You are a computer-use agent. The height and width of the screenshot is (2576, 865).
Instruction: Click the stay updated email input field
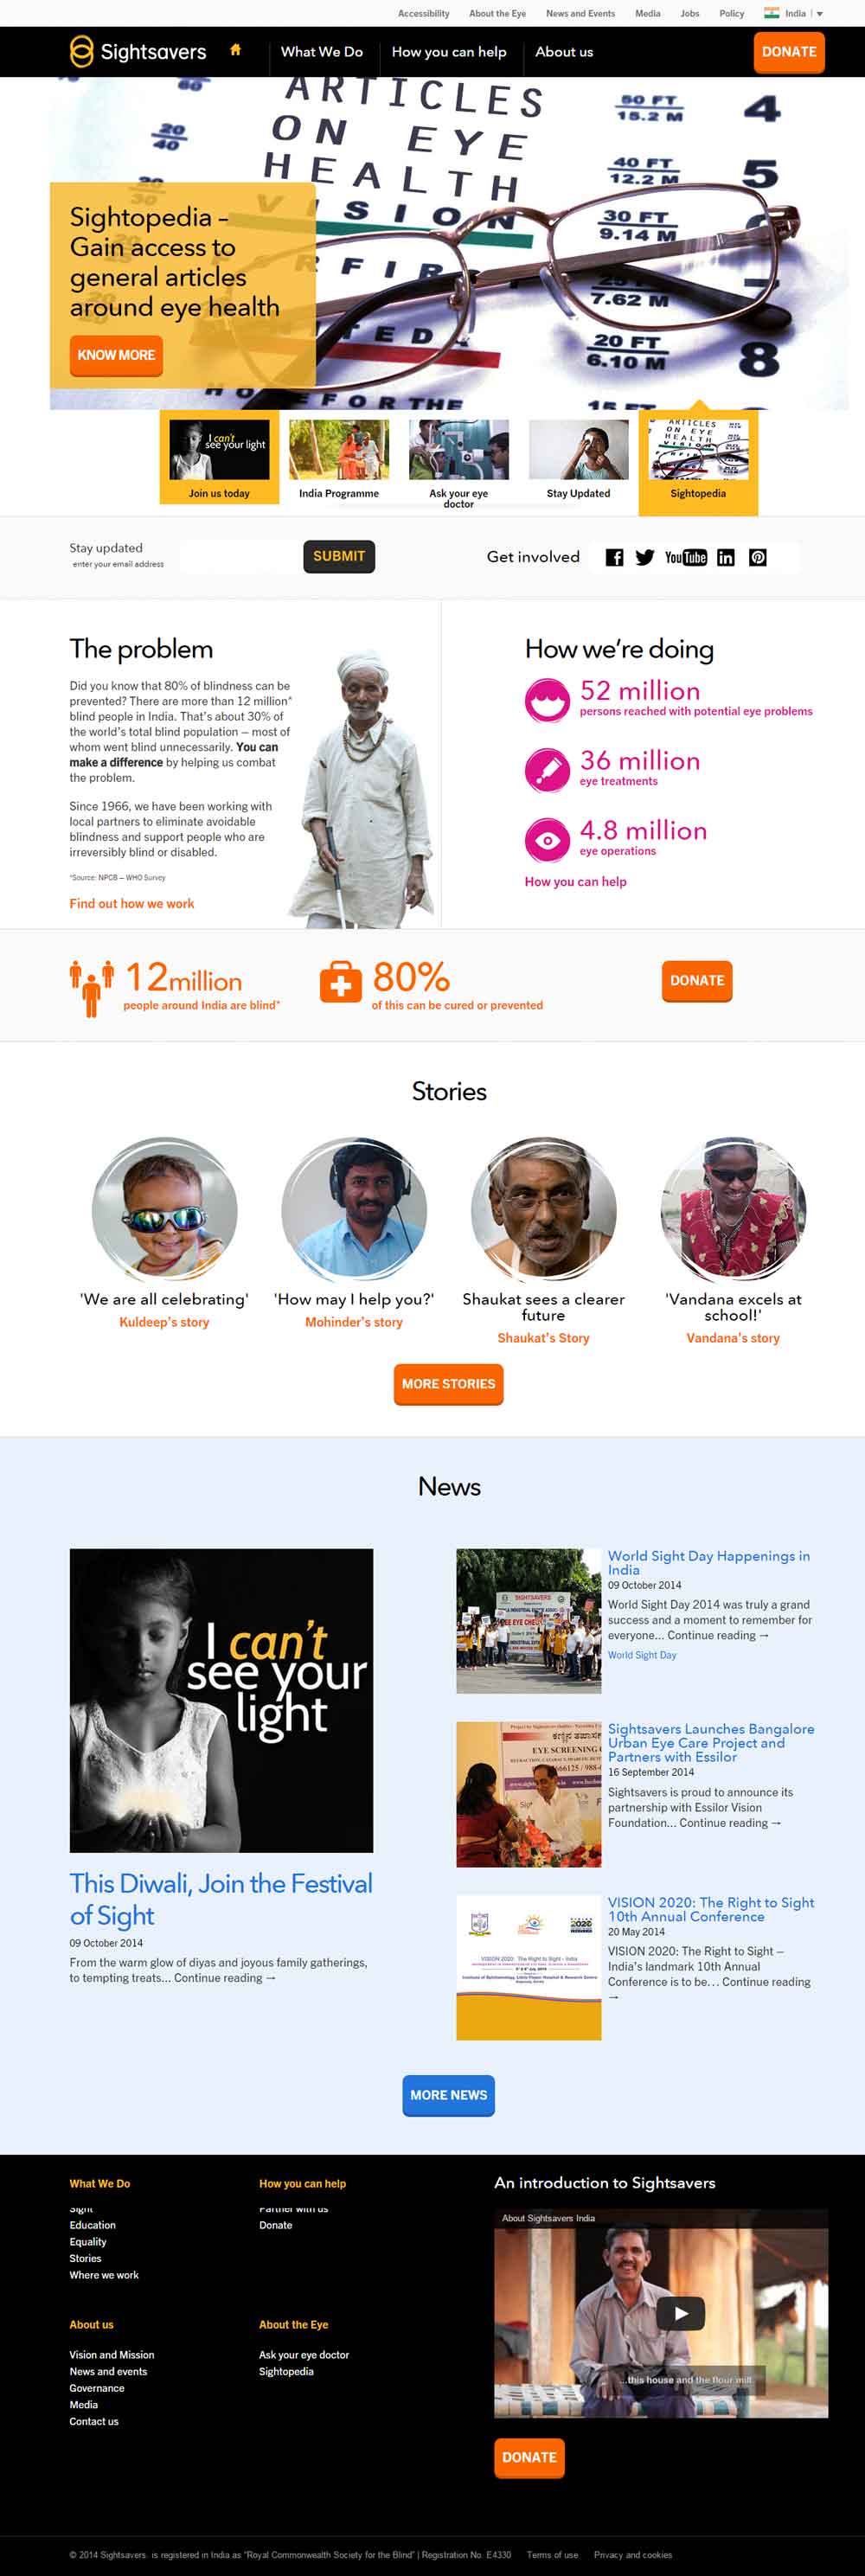coord(240,557)
